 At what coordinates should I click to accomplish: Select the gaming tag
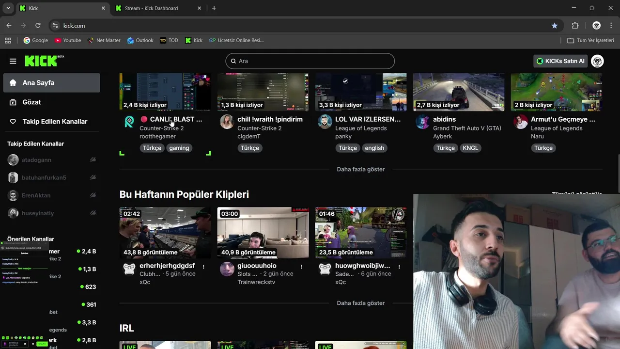[x=179, y=148]
